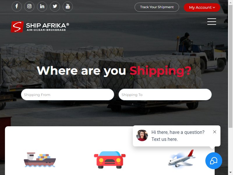The image size is (233, 175).
Task: Visit the LinkedIn profile icon
Action: [x=42, y=6]
